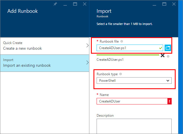Click the info icon next to the upload X

(168, 56)
